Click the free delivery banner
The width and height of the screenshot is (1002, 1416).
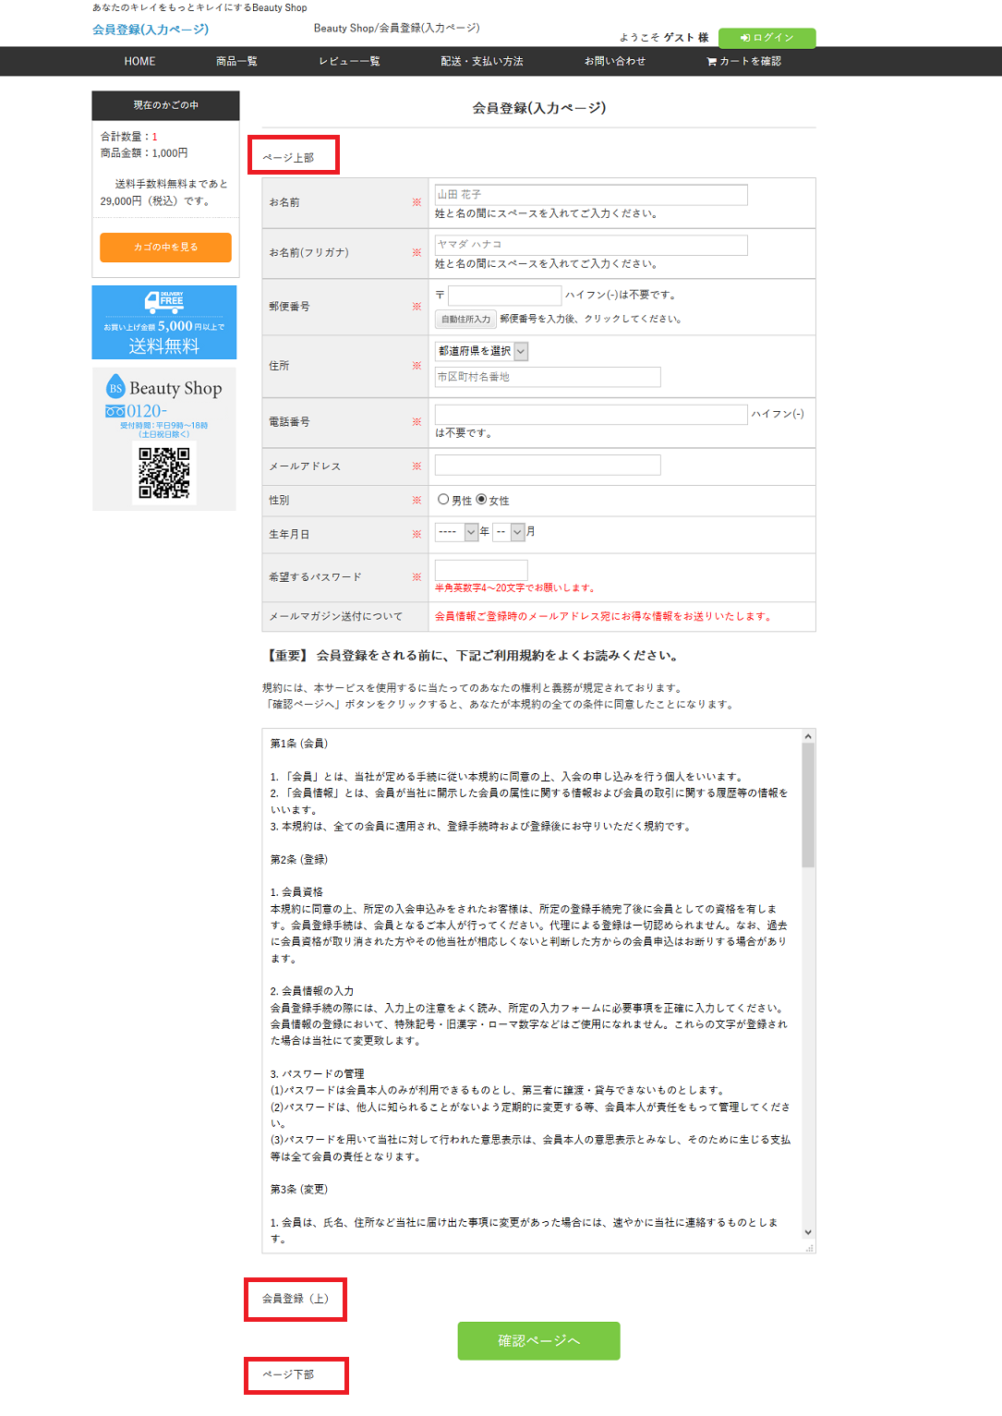(x=164, y=322)
